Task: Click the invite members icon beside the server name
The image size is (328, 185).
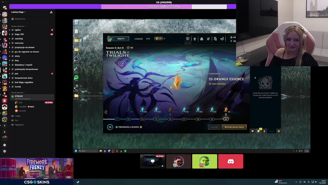Action: coord(51,12)
